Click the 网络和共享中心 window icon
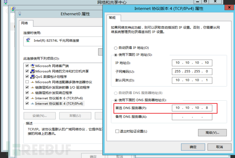The image size is (235, 158). [5, 2]
